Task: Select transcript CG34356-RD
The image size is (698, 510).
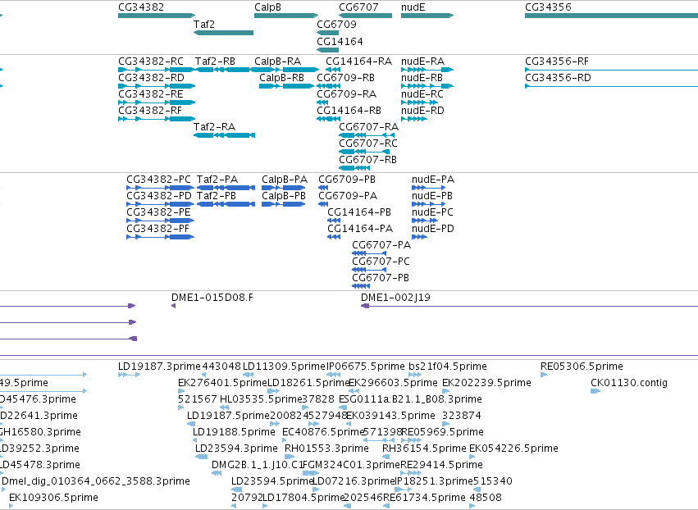Action: 559,78
